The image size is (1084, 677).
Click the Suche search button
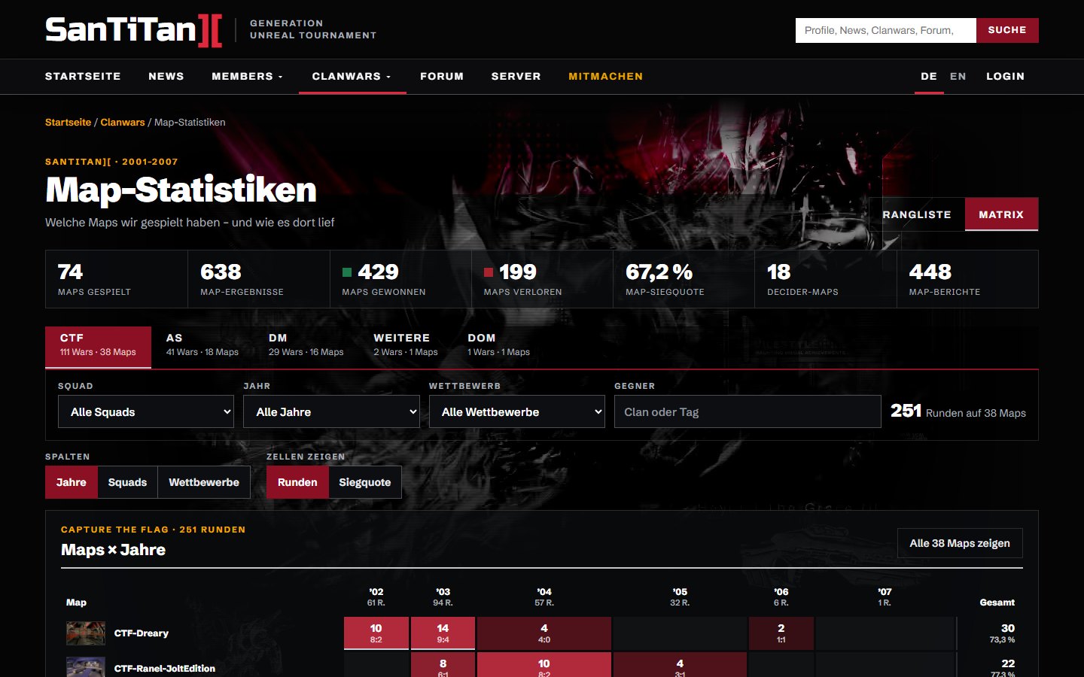tap(1007, 30)
